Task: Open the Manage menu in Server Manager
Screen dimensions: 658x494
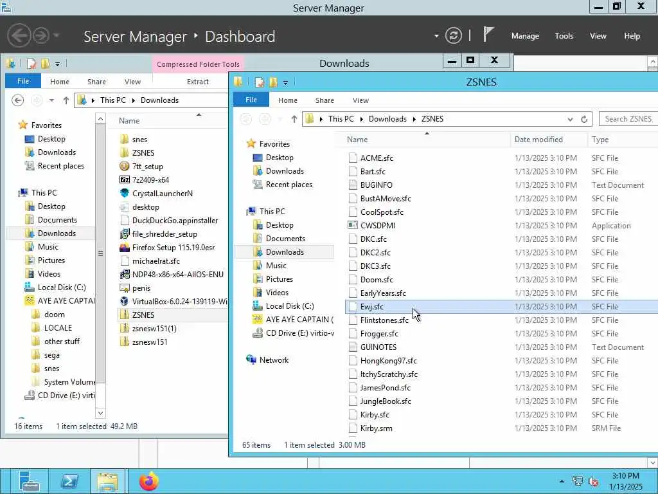Action: coord(525,36)
